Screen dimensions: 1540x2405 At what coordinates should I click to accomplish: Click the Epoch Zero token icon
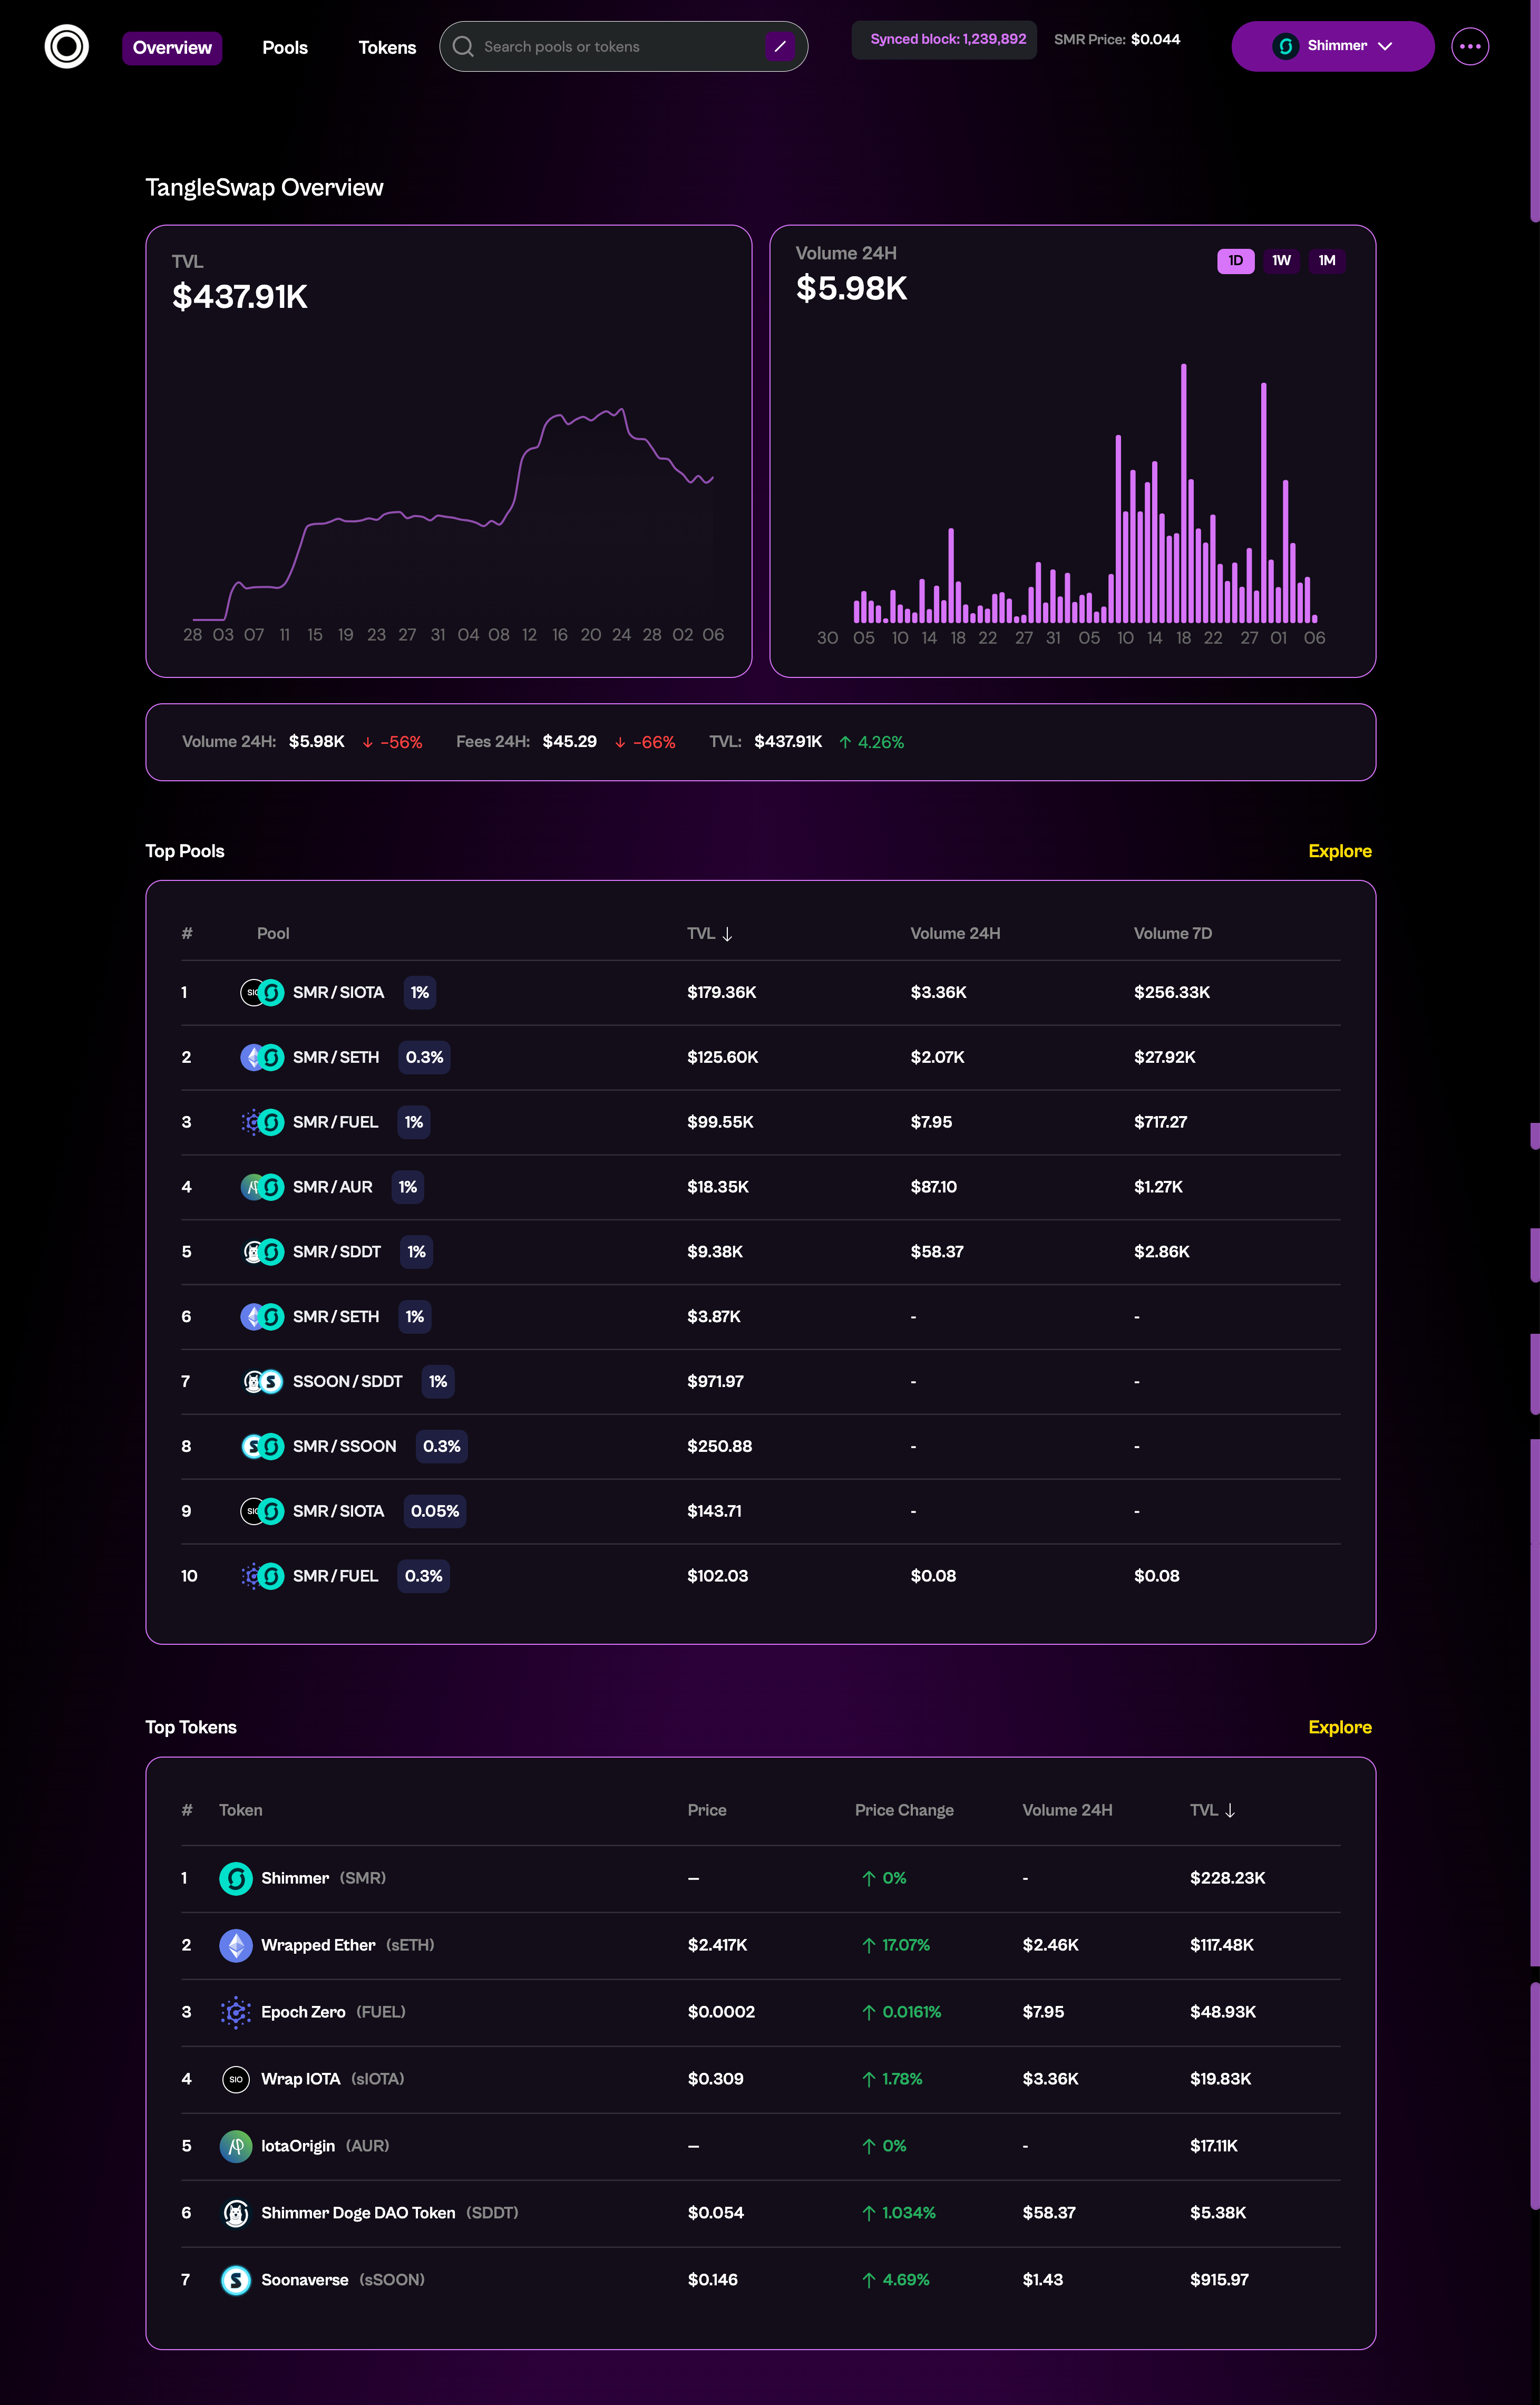click(236, 2012)
